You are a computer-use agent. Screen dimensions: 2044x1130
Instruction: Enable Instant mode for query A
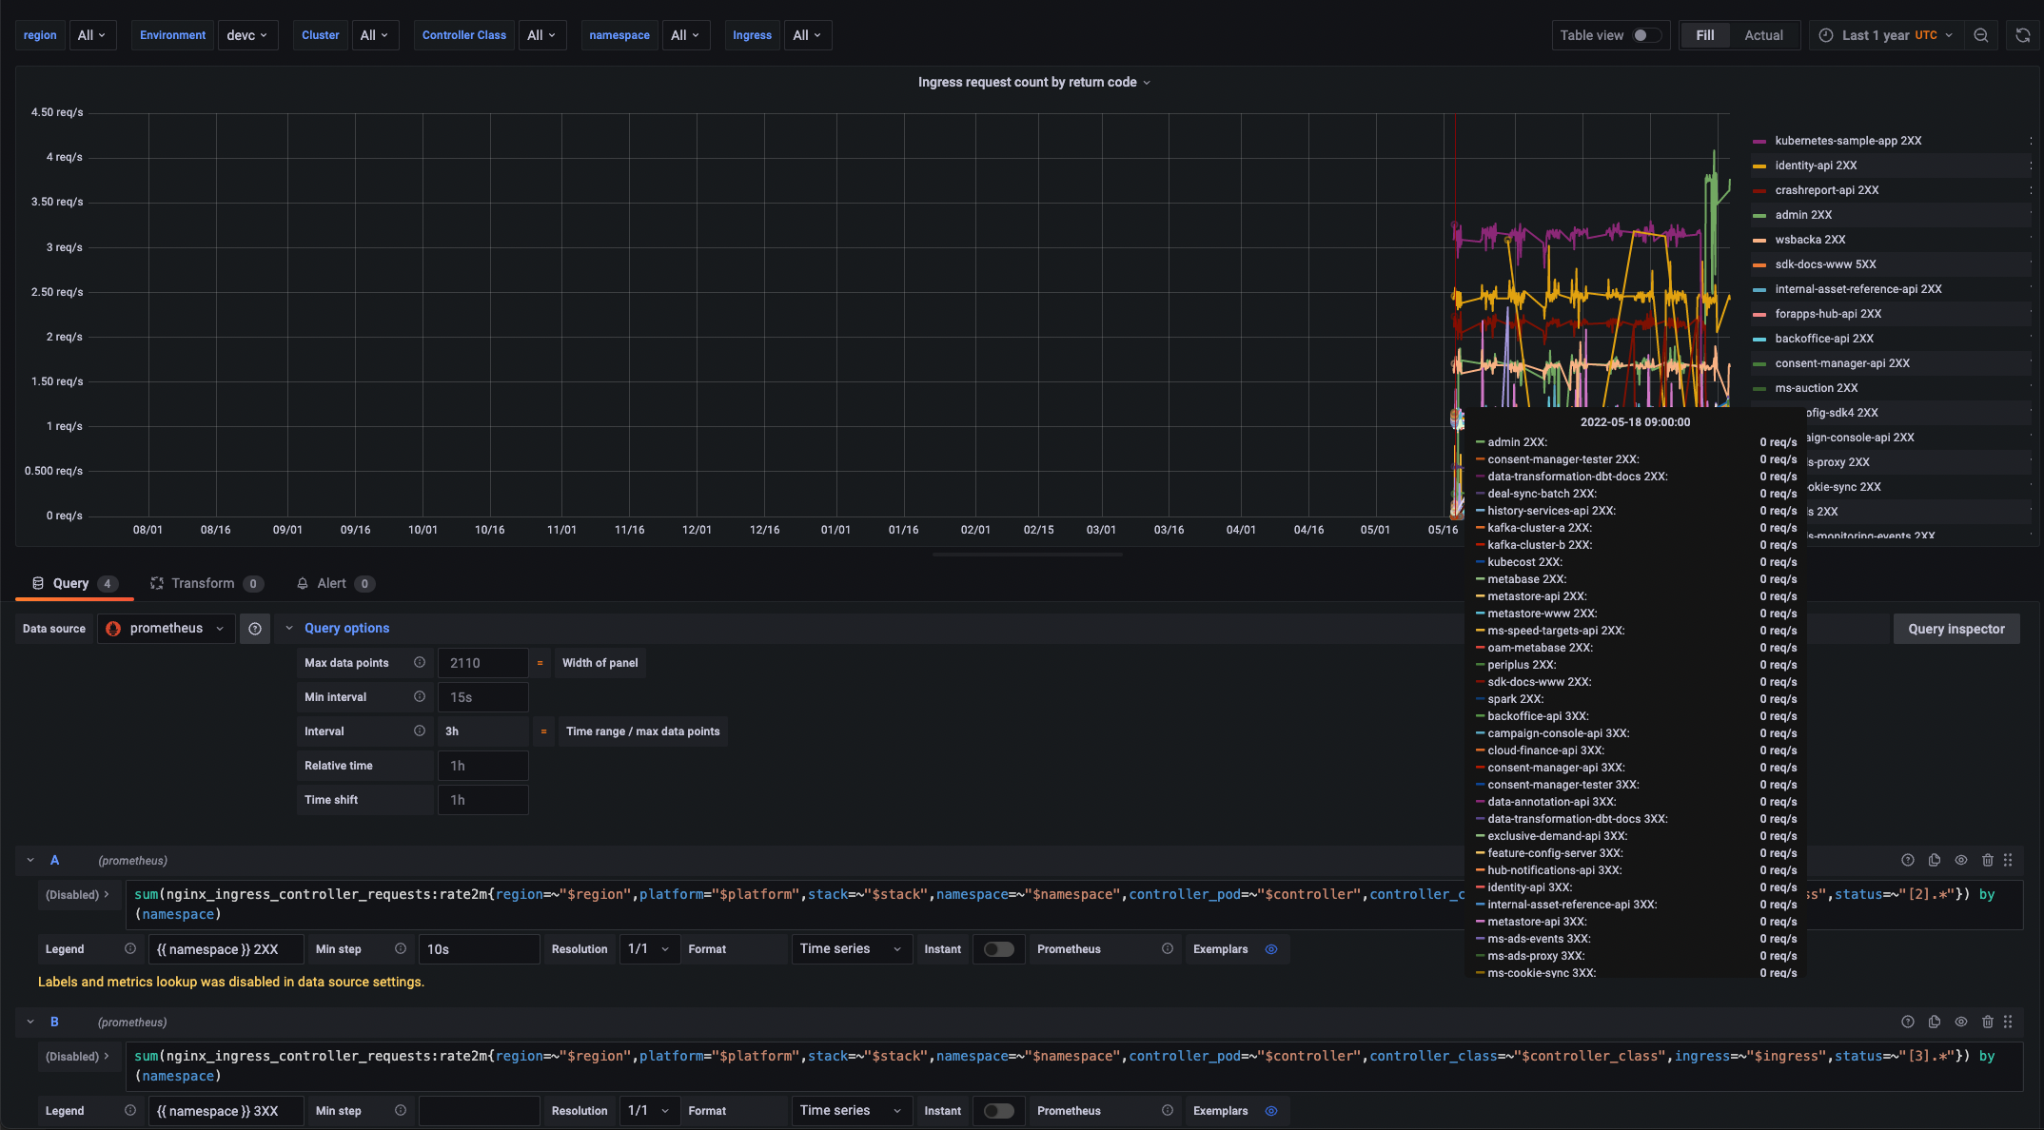pyautogui.click(x=998, y=948)
